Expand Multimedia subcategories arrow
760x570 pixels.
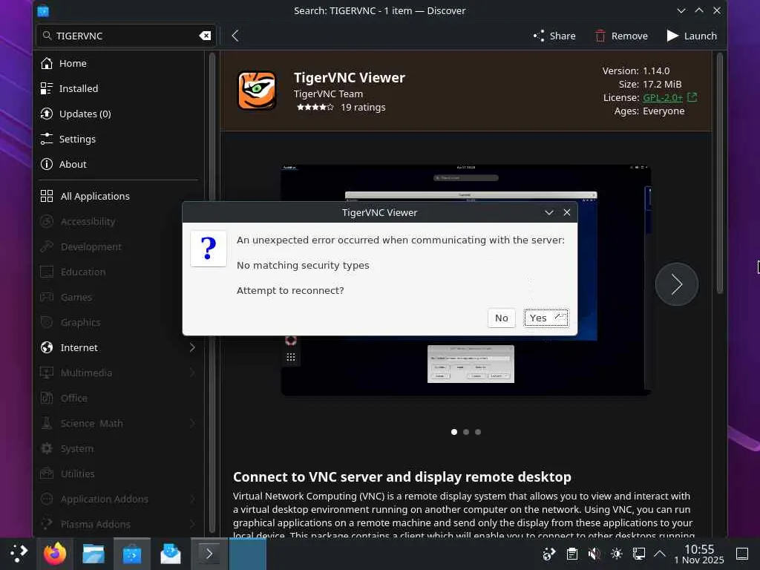click(x=192, y=373)
